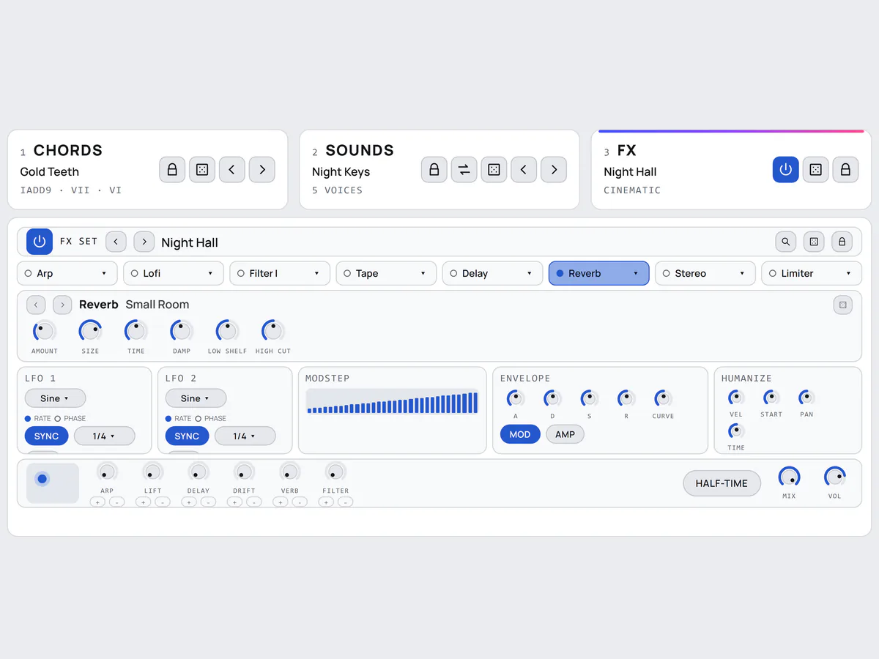Click the plus button under ARP knob
This screenshot has height=659, width=879.
(97, 502)
